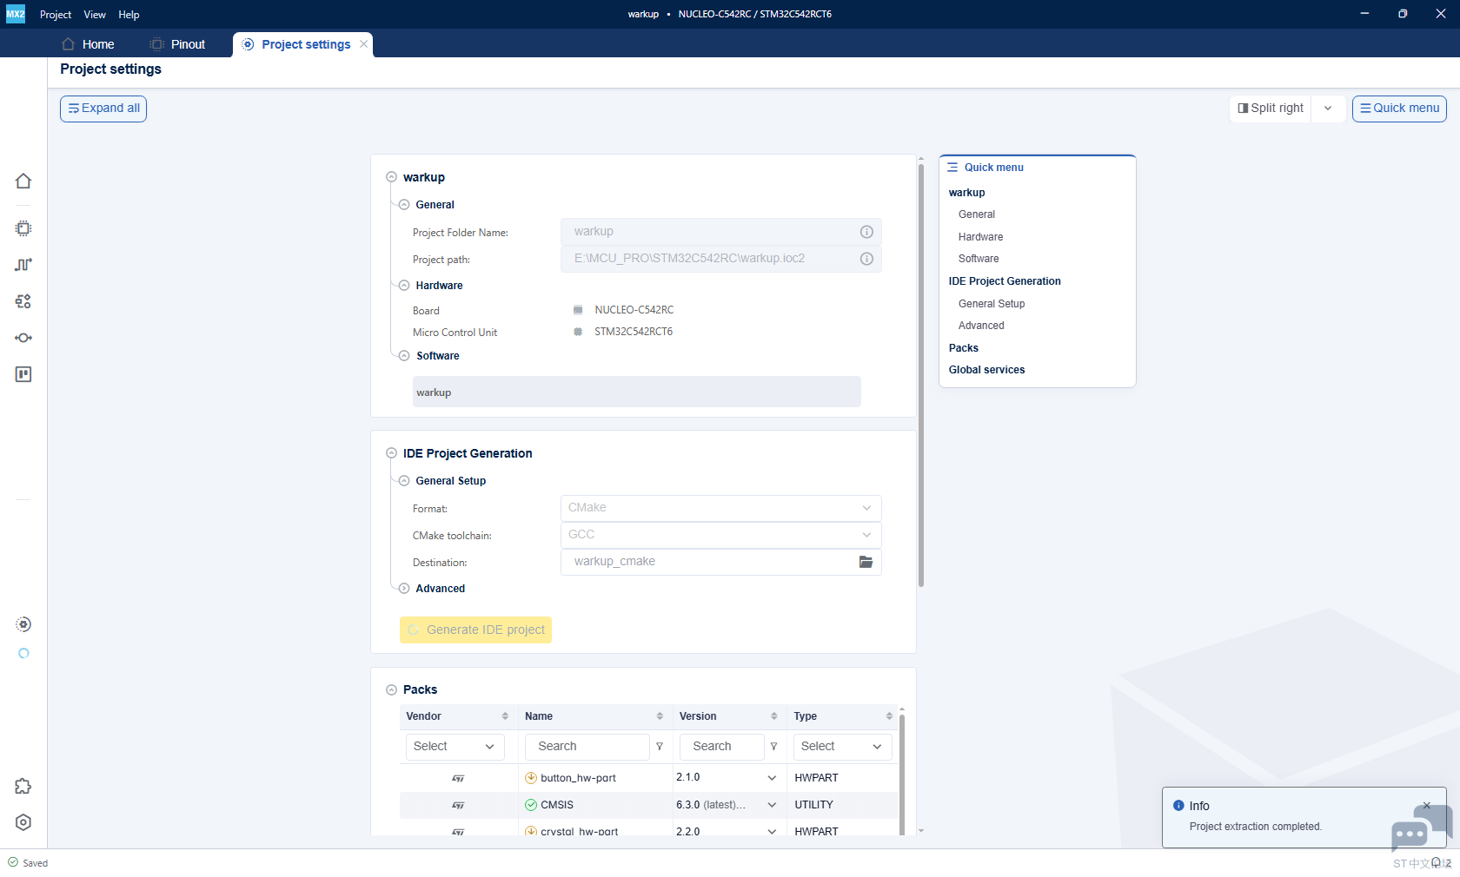Select the Project settings sidebar icon
Viewport: 1460px width, 877px height.
click(23, 624)
